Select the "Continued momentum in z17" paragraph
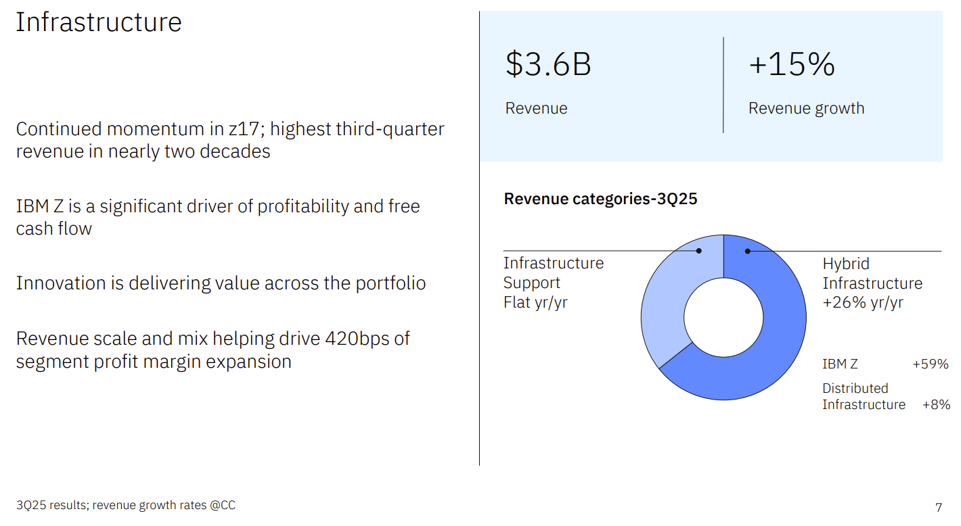 pos(230,140)
